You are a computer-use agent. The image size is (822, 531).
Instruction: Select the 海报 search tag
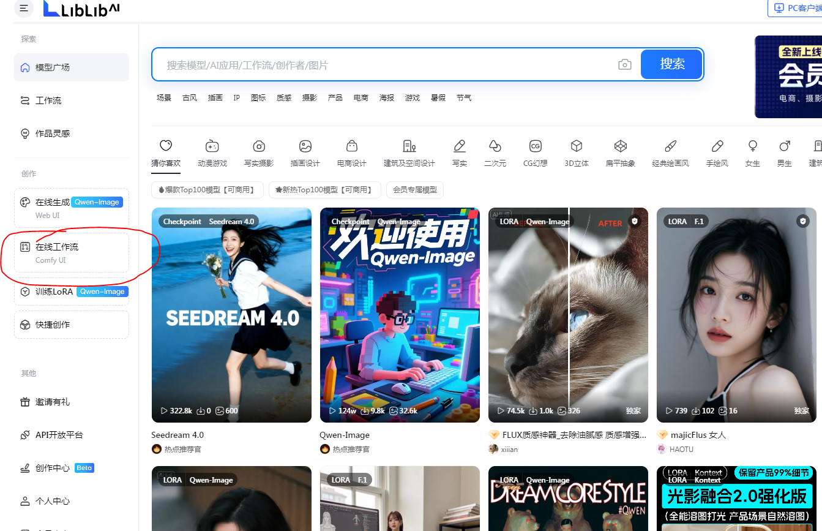(387, 98)
